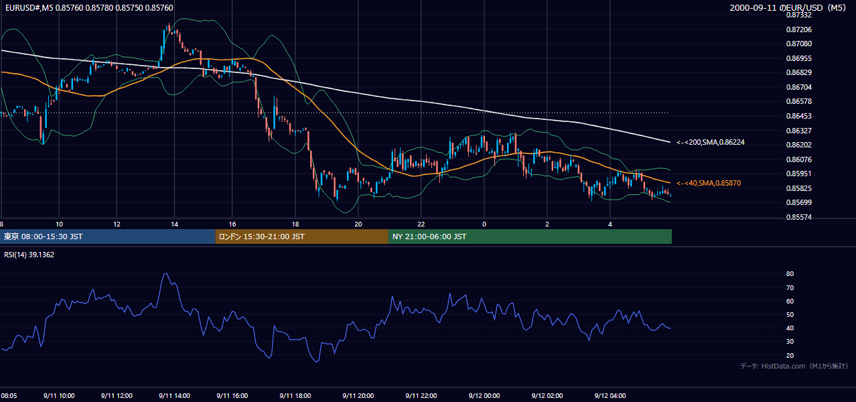Click price level 0.85825 on the axis

[798, 188]
